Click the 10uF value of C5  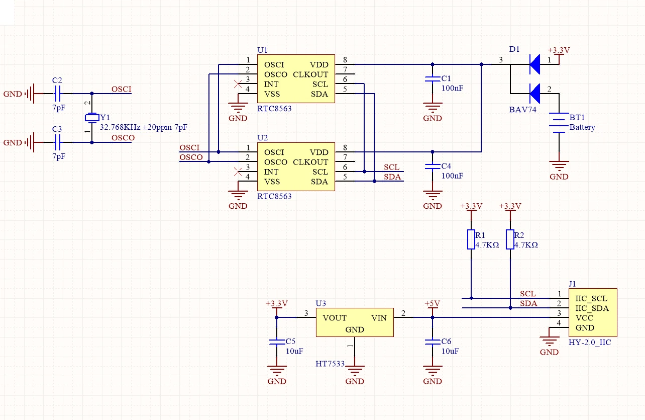point(294,351)
